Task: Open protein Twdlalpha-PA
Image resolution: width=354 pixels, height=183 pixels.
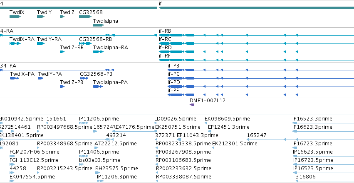Action: (98, 87)
